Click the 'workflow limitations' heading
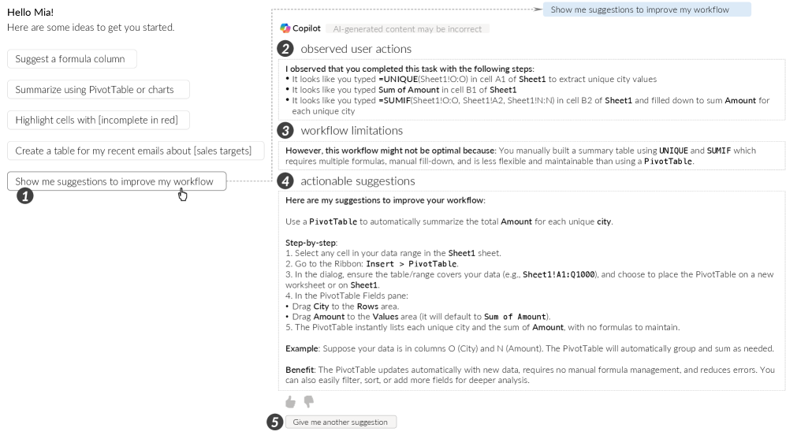Viewport: 786px width, 439px height. coord(352,130)
